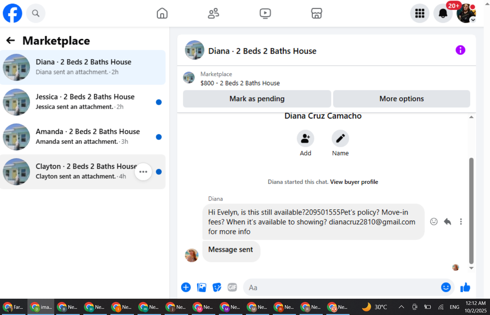The image size is (490, 315).
Task: Open the Friends icon in top bar
Action: coord(214,13)
